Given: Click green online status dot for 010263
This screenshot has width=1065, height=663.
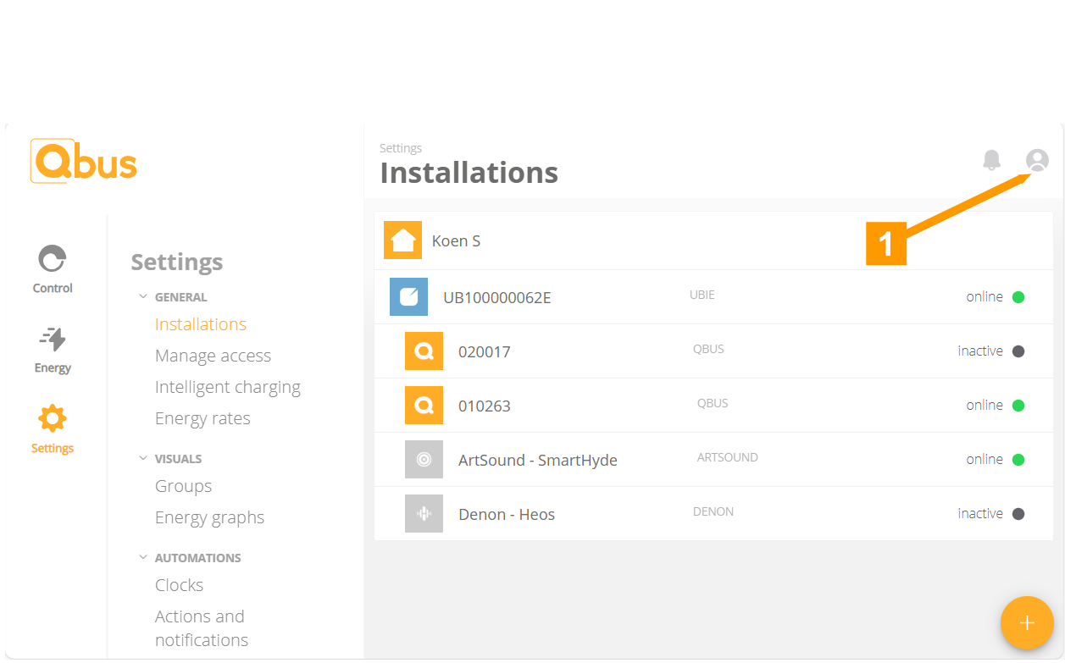Looking at the screenshot, I should 1018,406.
